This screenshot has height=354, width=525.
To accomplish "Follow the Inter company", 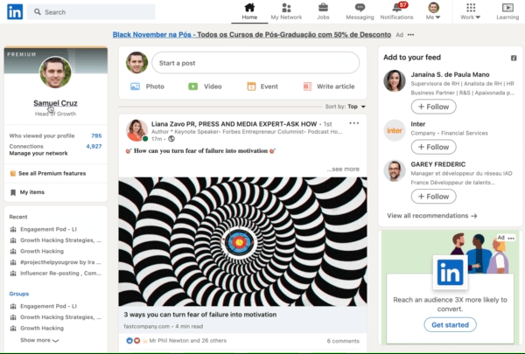I will click(434, 147).
